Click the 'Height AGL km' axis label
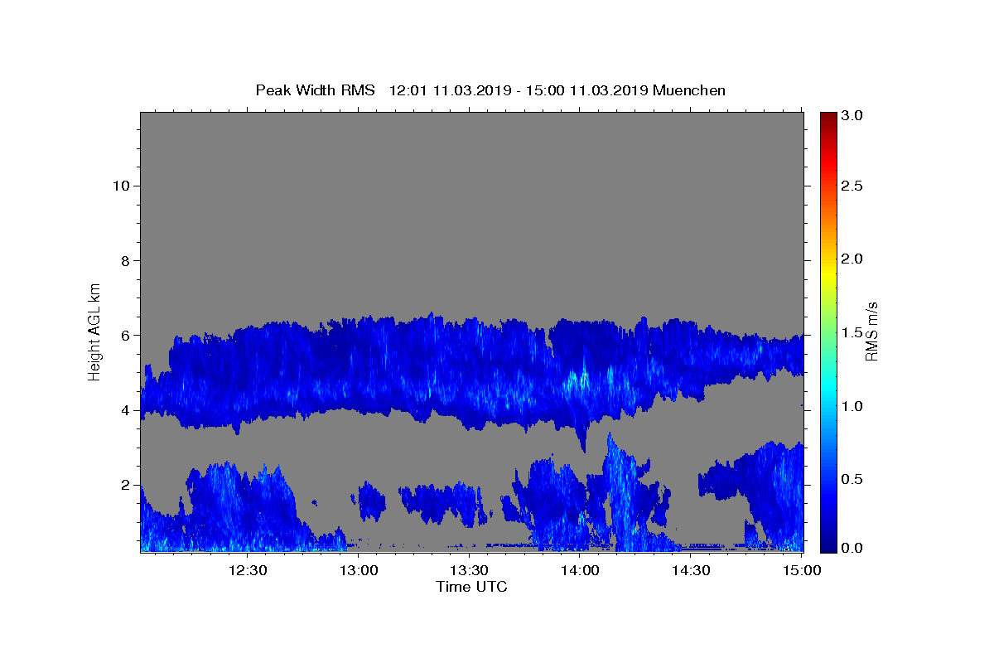This screenshot has height=663, width=994. [x=95, y=331]
